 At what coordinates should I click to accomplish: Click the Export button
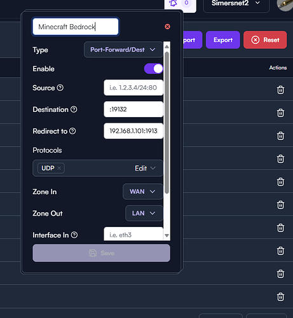click(223, 40)
